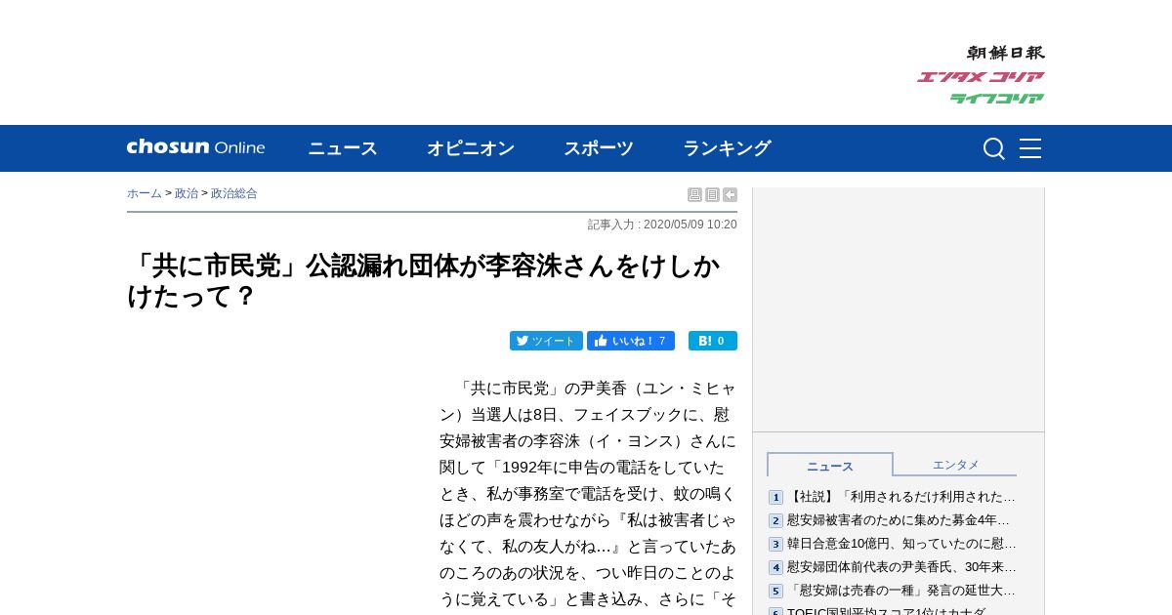Open 慰安婦被害者のために集めた募金4年… article
The width and height of the screenshot is (1172, 615).
coord(899,520)
